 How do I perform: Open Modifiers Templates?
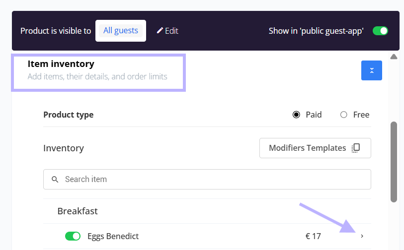click(x=315, y=148)
